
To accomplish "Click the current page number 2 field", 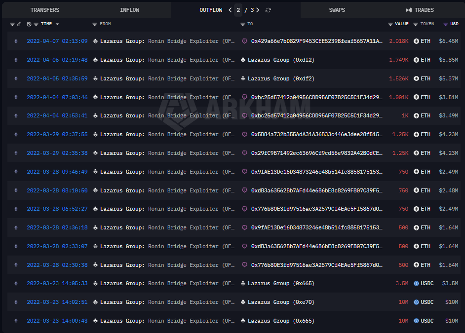I will pos(238,10).
